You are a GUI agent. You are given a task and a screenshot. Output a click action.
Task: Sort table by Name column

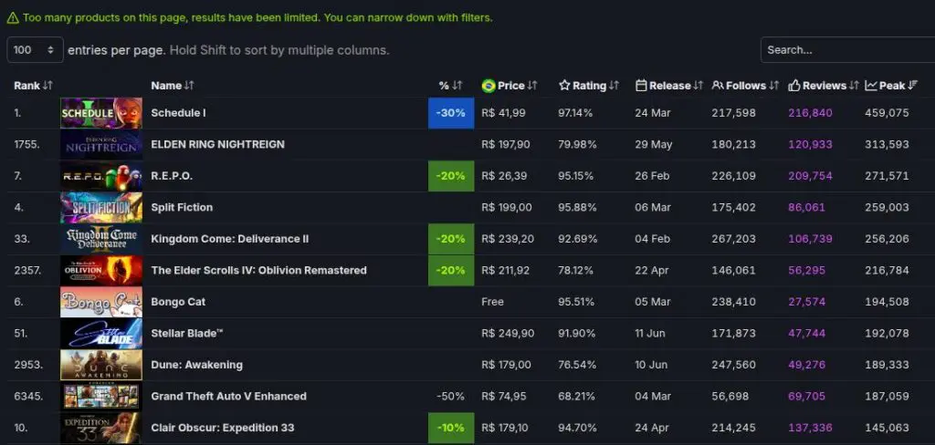click(173, 86)
